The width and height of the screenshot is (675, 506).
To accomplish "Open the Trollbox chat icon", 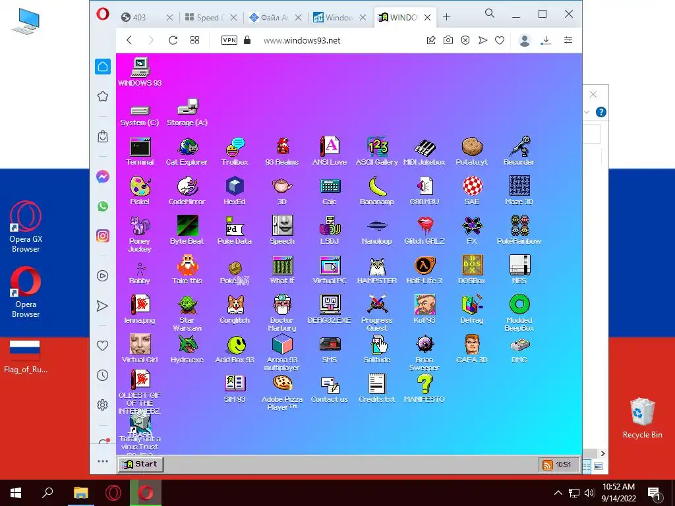I will coord(235,148).
